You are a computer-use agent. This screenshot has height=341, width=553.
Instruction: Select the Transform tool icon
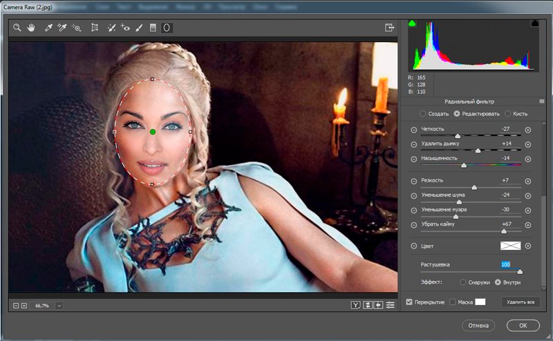pos(95,28)
